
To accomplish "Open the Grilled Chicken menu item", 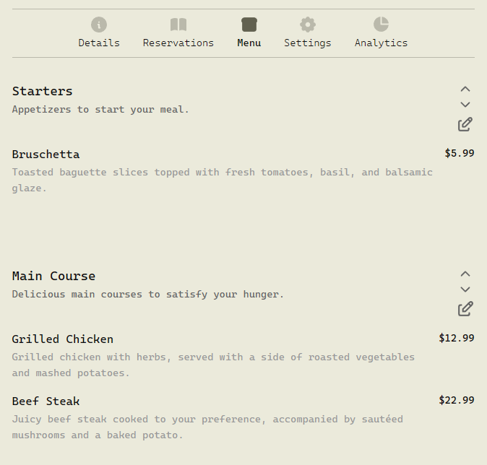I will (x=63, y=339).
